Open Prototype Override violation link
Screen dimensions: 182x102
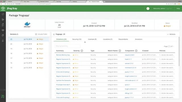63,85
